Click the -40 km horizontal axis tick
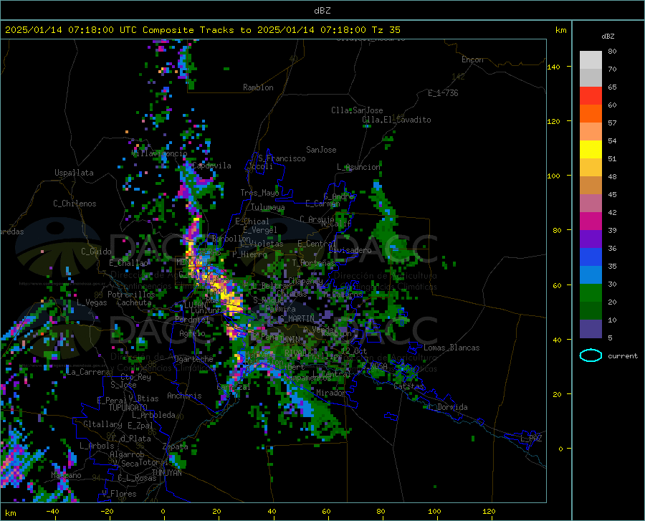 point(52,511)
